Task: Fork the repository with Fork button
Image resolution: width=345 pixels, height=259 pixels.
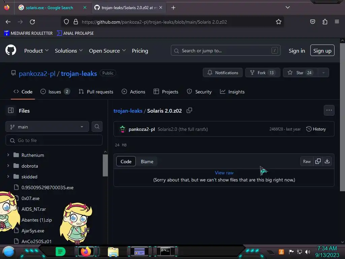Action: 263,73
